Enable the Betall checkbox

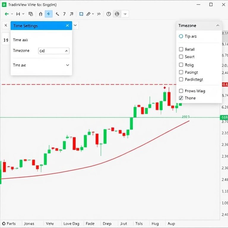point(181,49)
